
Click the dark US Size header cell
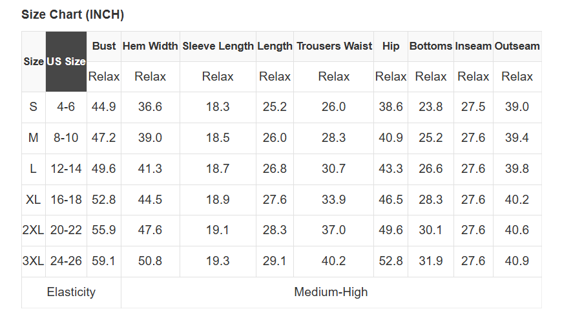click(66, 62)
